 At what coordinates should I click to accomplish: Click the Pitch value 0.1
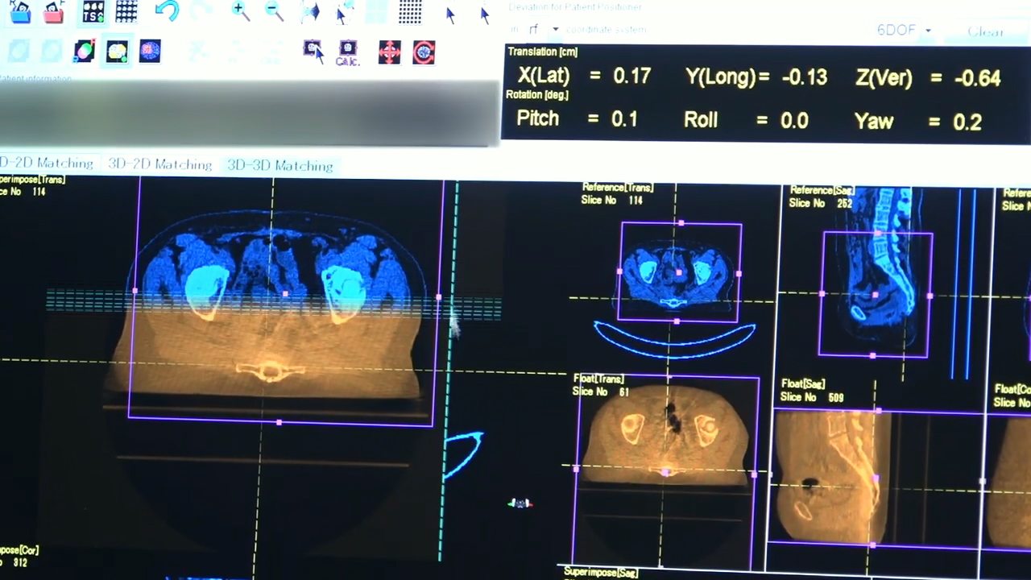[624, 119]
